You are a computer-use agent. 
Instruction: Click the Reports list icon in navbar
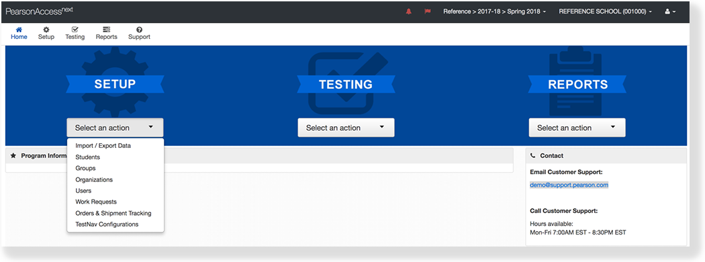(x=107, y=30)
